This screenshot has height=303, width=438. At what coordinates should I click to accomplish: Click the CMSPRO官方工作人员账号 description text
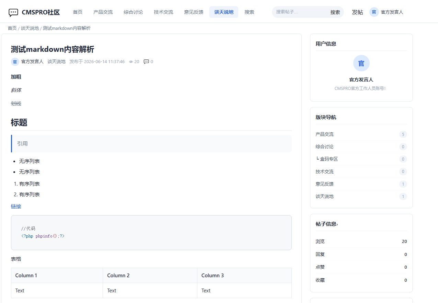point(360,89)
